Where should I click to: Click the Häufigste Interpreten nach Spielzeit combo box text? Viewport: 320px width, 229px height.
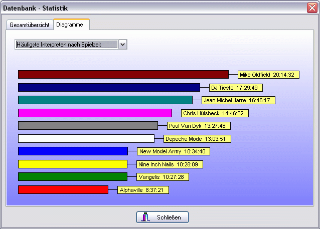67,45
